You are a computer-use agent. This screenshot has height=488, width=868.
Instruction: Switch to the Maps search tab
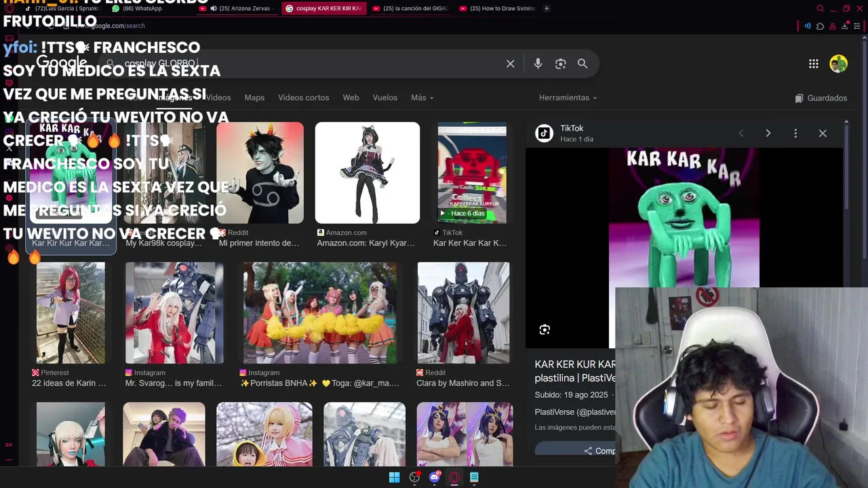(x=254, y=98)
